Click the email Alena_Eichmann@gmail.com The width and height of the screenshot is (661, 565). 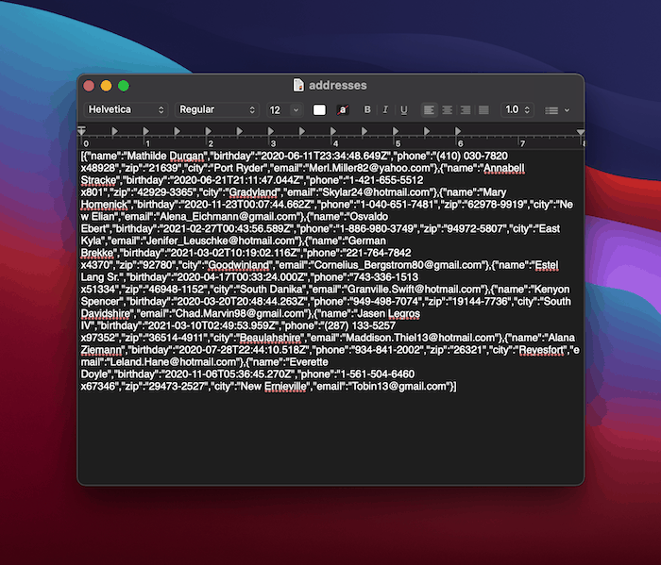(x=229, y=217)
